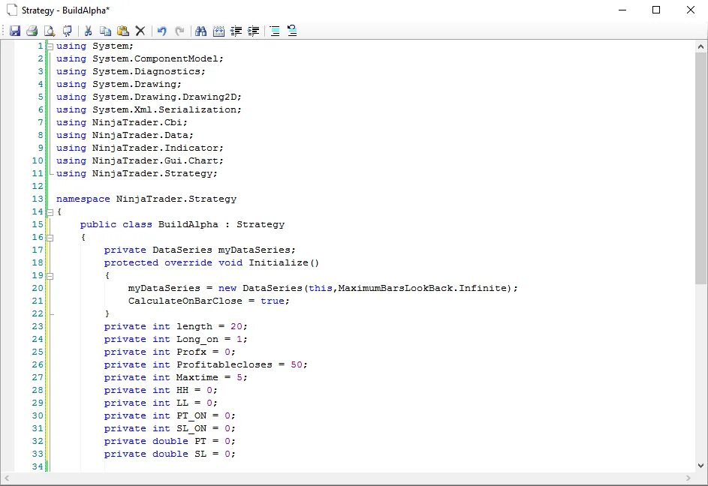Click 'protected override void Initialize()' line
The image size is (708, 486).
point(211,262)
